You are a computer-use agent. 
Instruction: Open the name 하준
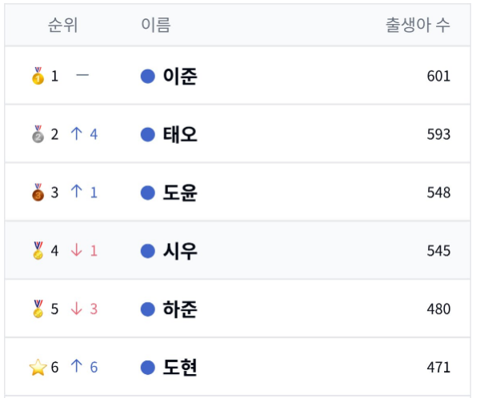(179, 309)
